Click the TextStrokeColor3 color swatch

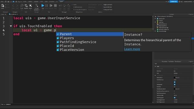click(175, 89)
